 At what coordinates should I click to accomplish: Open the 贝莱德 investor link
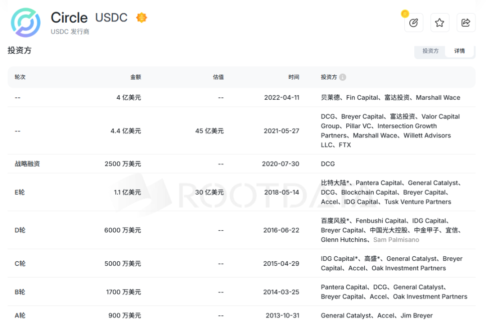[330, 98]
